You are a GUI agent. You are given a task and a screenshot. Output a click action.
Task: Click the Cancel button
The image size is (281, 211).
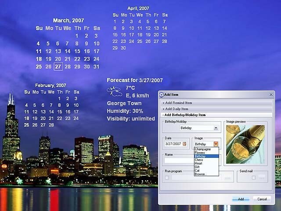[x=262, y=199]
